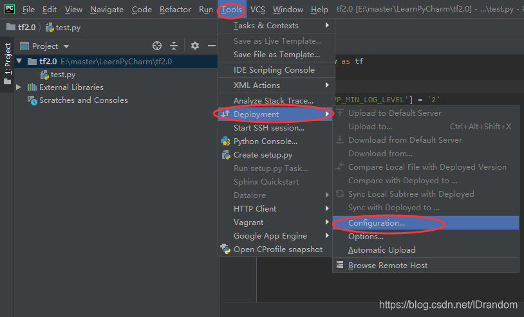This screenshot has height=317, width=524.
Task: Select Browse Remote Host
Action: 426,266
